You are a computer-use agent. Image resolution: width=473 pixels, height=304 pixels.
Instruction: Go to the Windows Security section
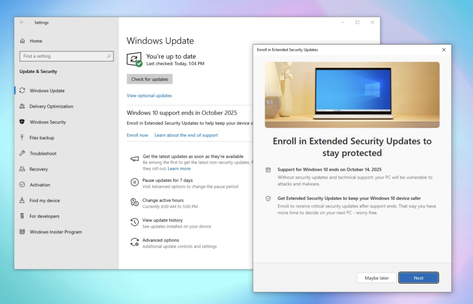coord(48,122)
